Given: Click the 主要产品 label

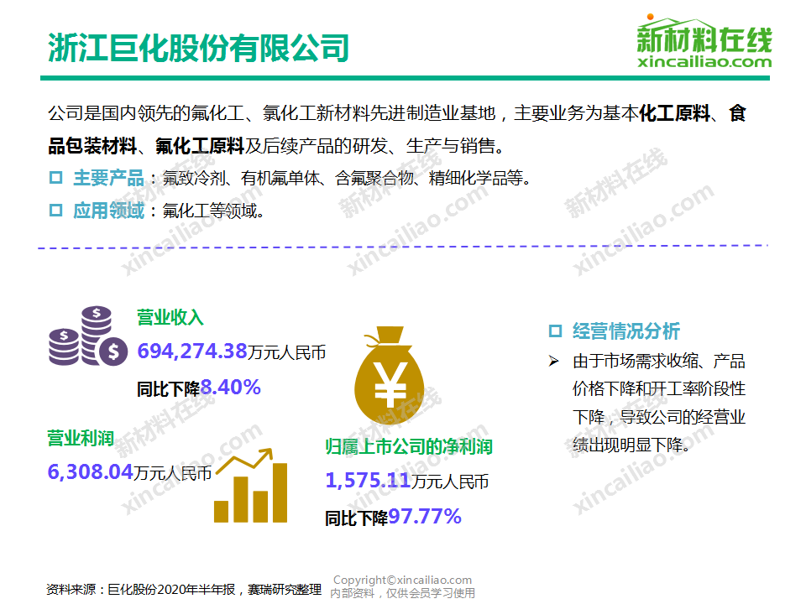Looking at the screenshot, I should (108, 178).
